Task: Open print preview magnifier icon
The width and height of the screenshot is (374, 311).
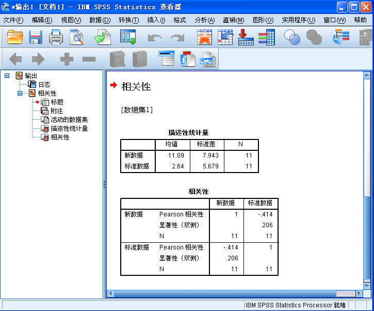Action: pos(77,37)
